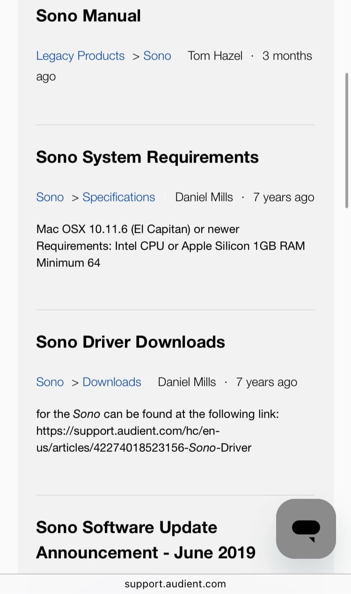Click the page scrollbar on the right edge
351x594 pixels.
[347, 140]
